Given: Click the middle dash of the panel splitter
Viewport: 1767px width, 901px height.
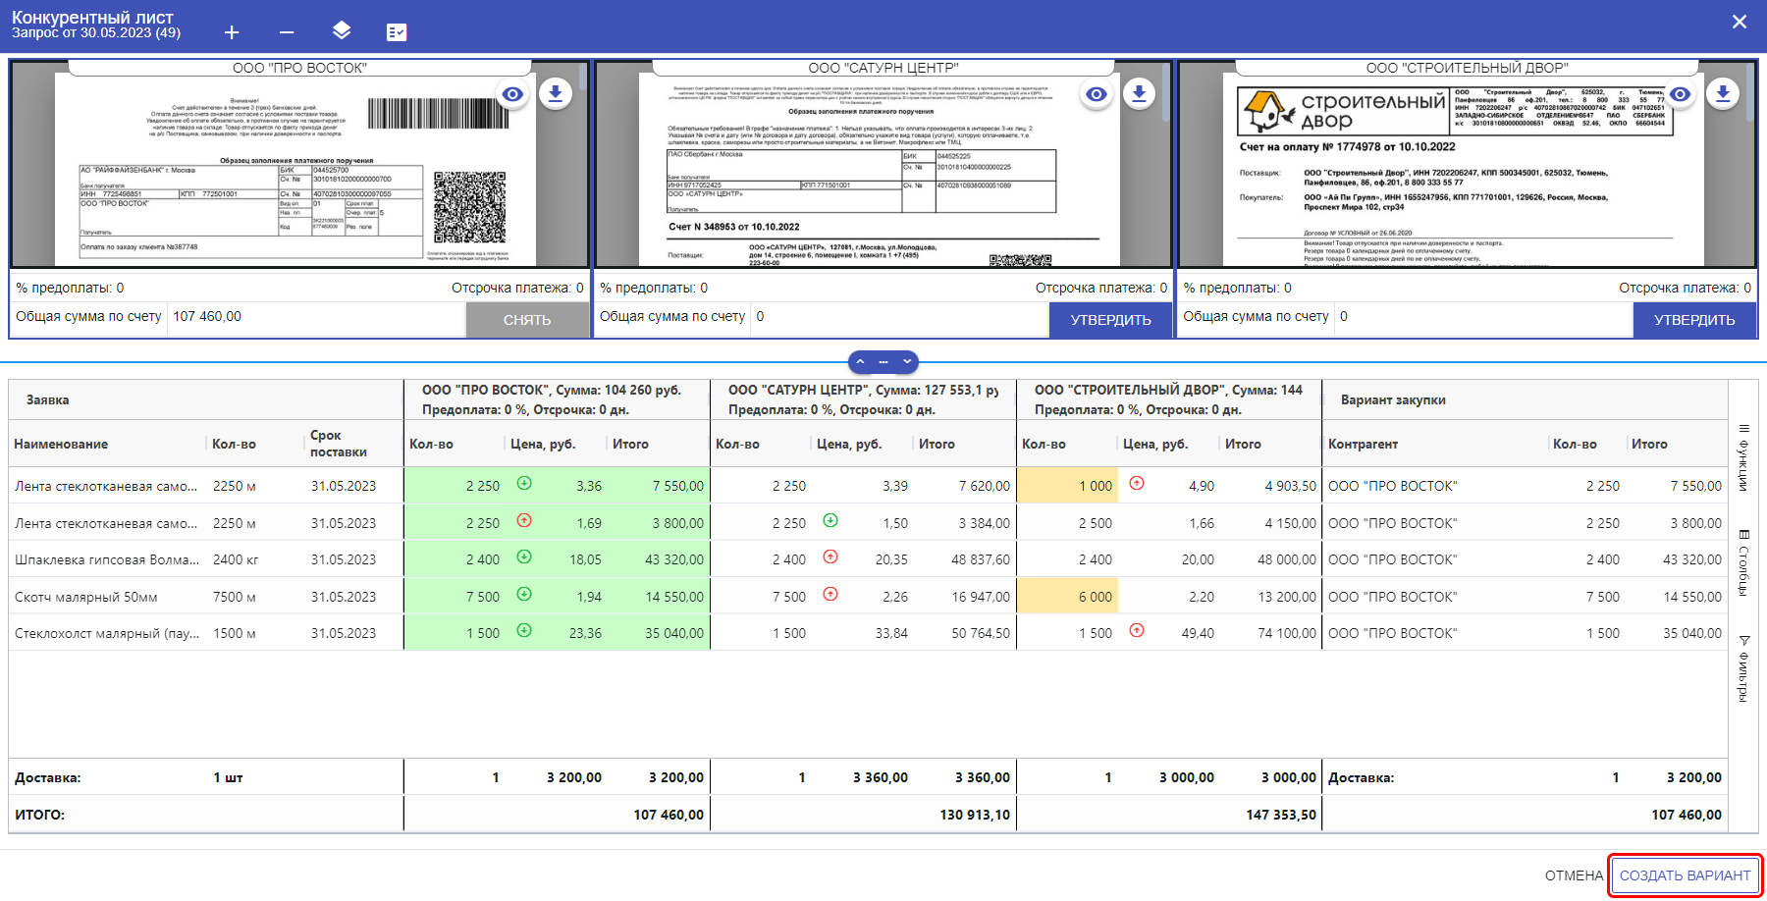Looking at the screenshot, I should [x=883, y=362].
